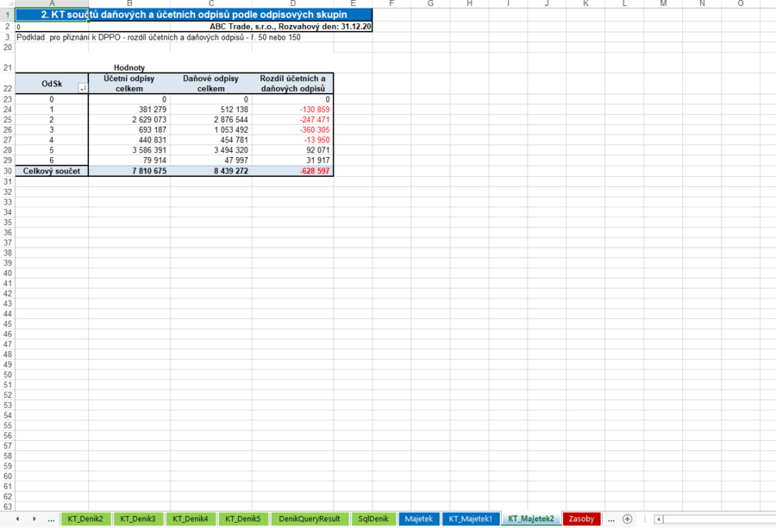Switch to KT_Majetek1 sheet
776x528 pixels.
470,519
